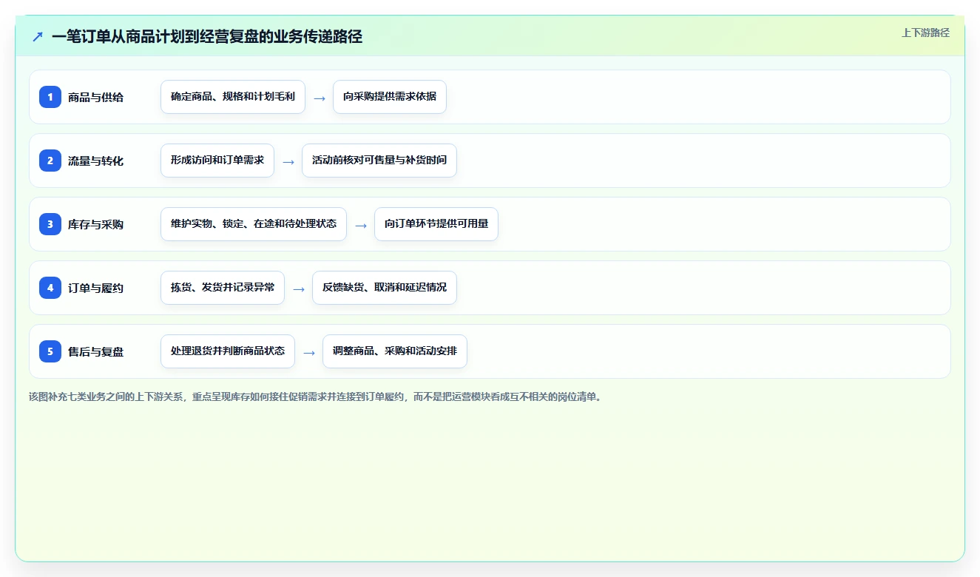
Task: Click the step number 5 badge
Action: click(50, 351)
